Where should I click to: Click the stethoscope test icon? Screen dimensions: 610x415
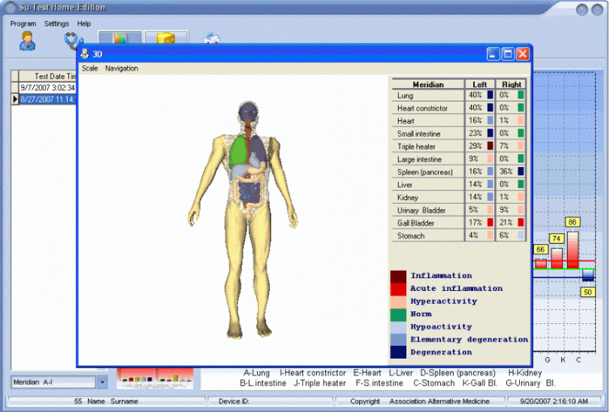click(x=73, y=40)
